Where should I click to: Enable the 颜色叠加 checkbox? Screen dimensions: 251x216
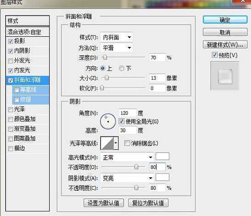coord(11,119)
